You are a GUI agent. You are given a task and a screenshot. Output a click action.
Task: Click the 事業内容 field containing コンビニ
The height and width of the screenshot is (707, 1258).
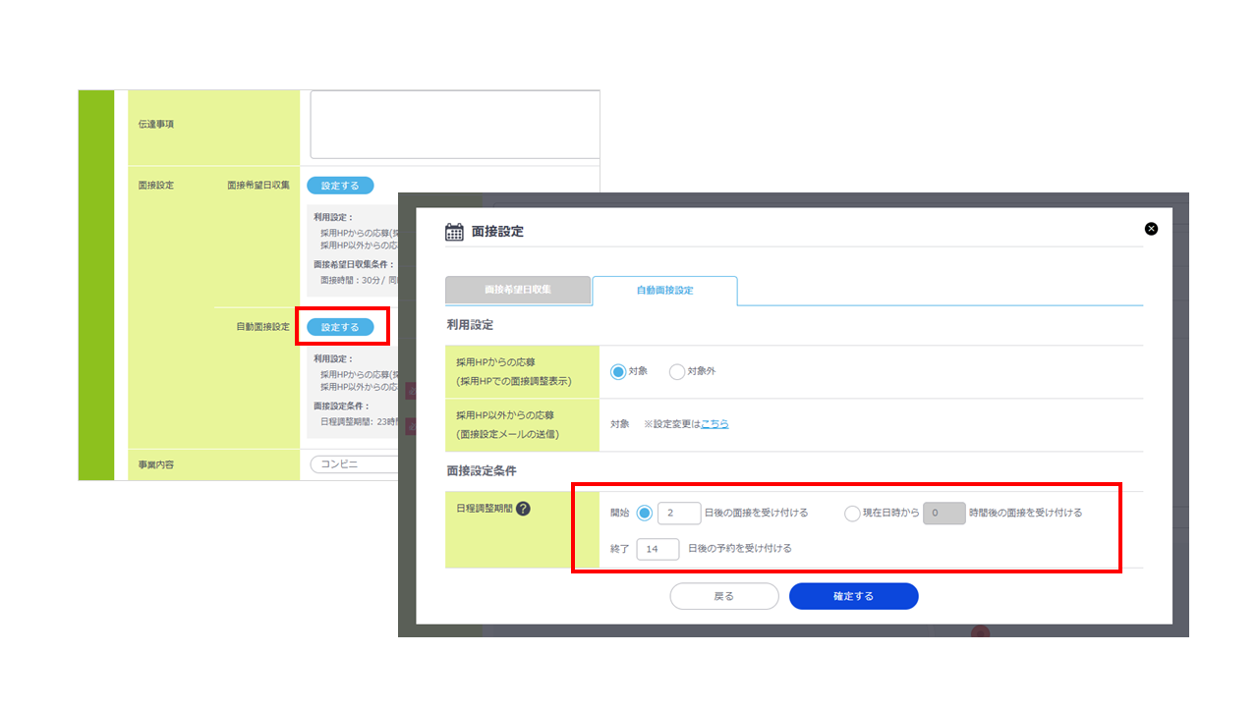click(x=354, y=464)
